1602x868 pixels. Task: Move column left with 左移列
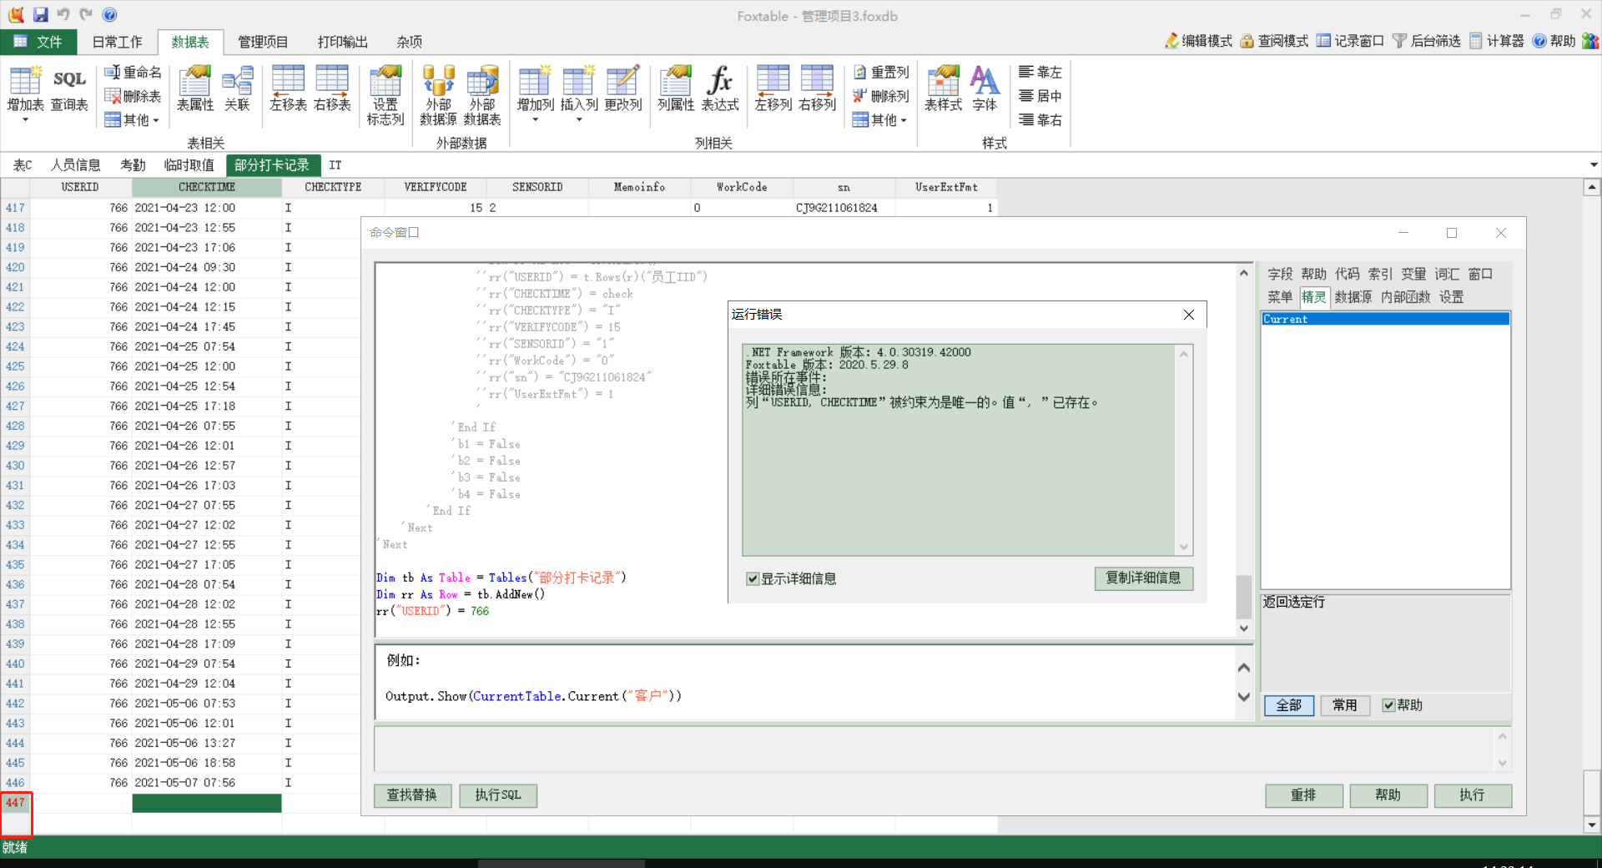click(773, 88)
